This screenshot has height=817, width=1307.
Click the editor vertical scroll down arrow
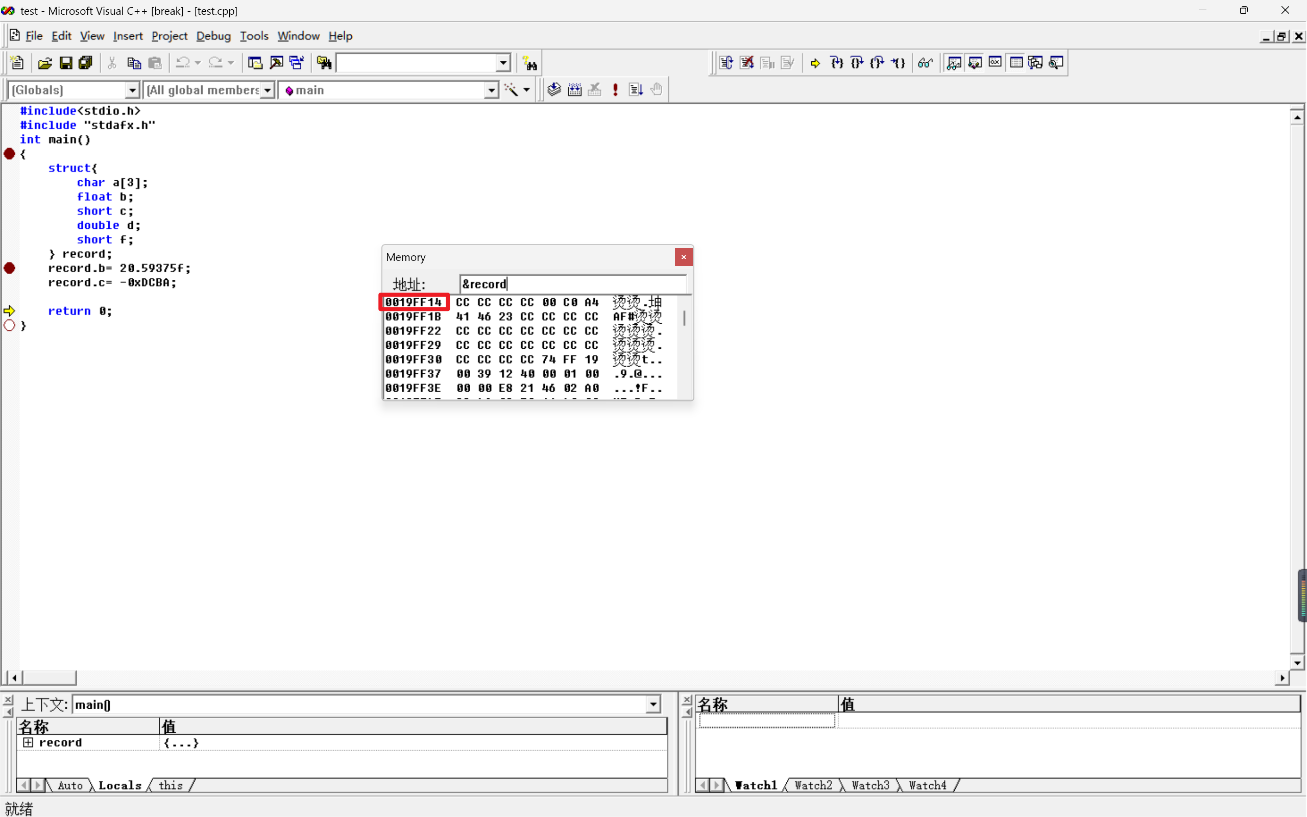tap(1298, 662)
